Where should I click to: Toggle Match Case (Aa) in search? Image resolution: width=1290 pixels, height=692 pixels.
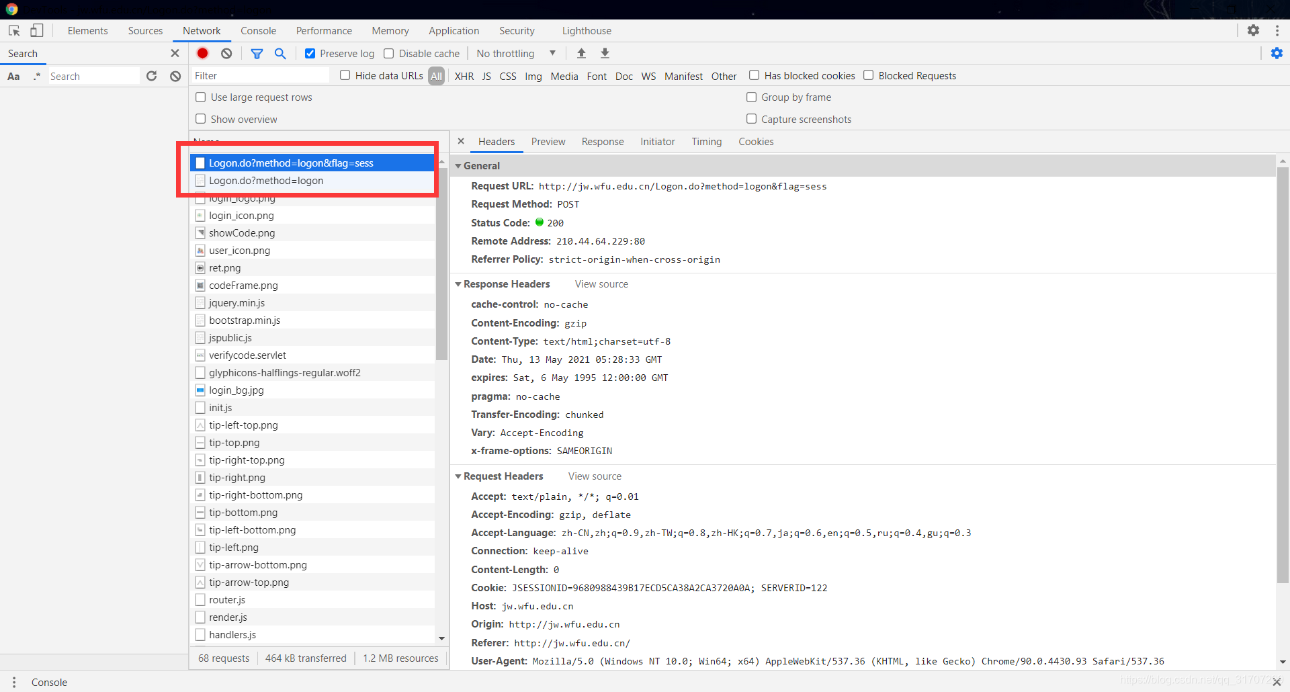pos(13,76)
